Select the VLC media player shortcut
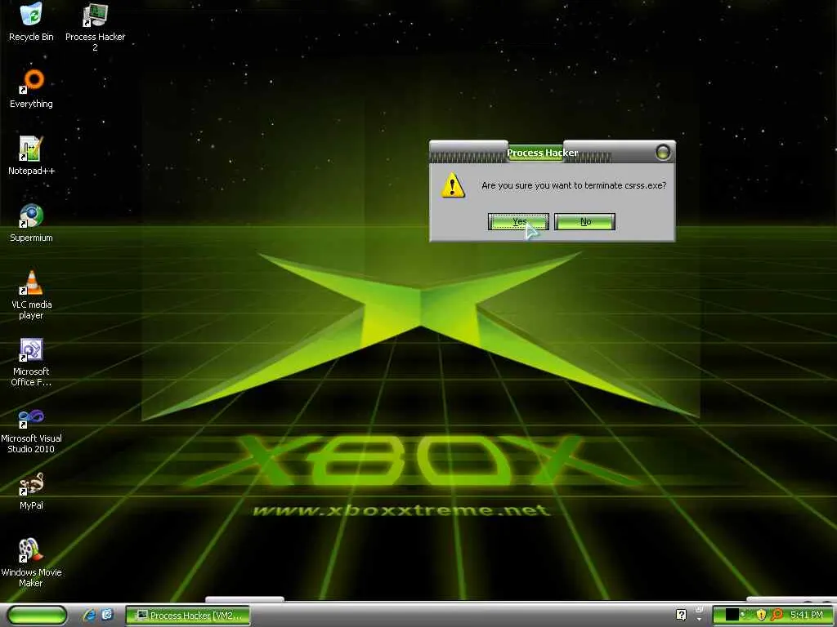Image resolution: width=837 pixels, height=627 pixels. [x=31, y=296]
